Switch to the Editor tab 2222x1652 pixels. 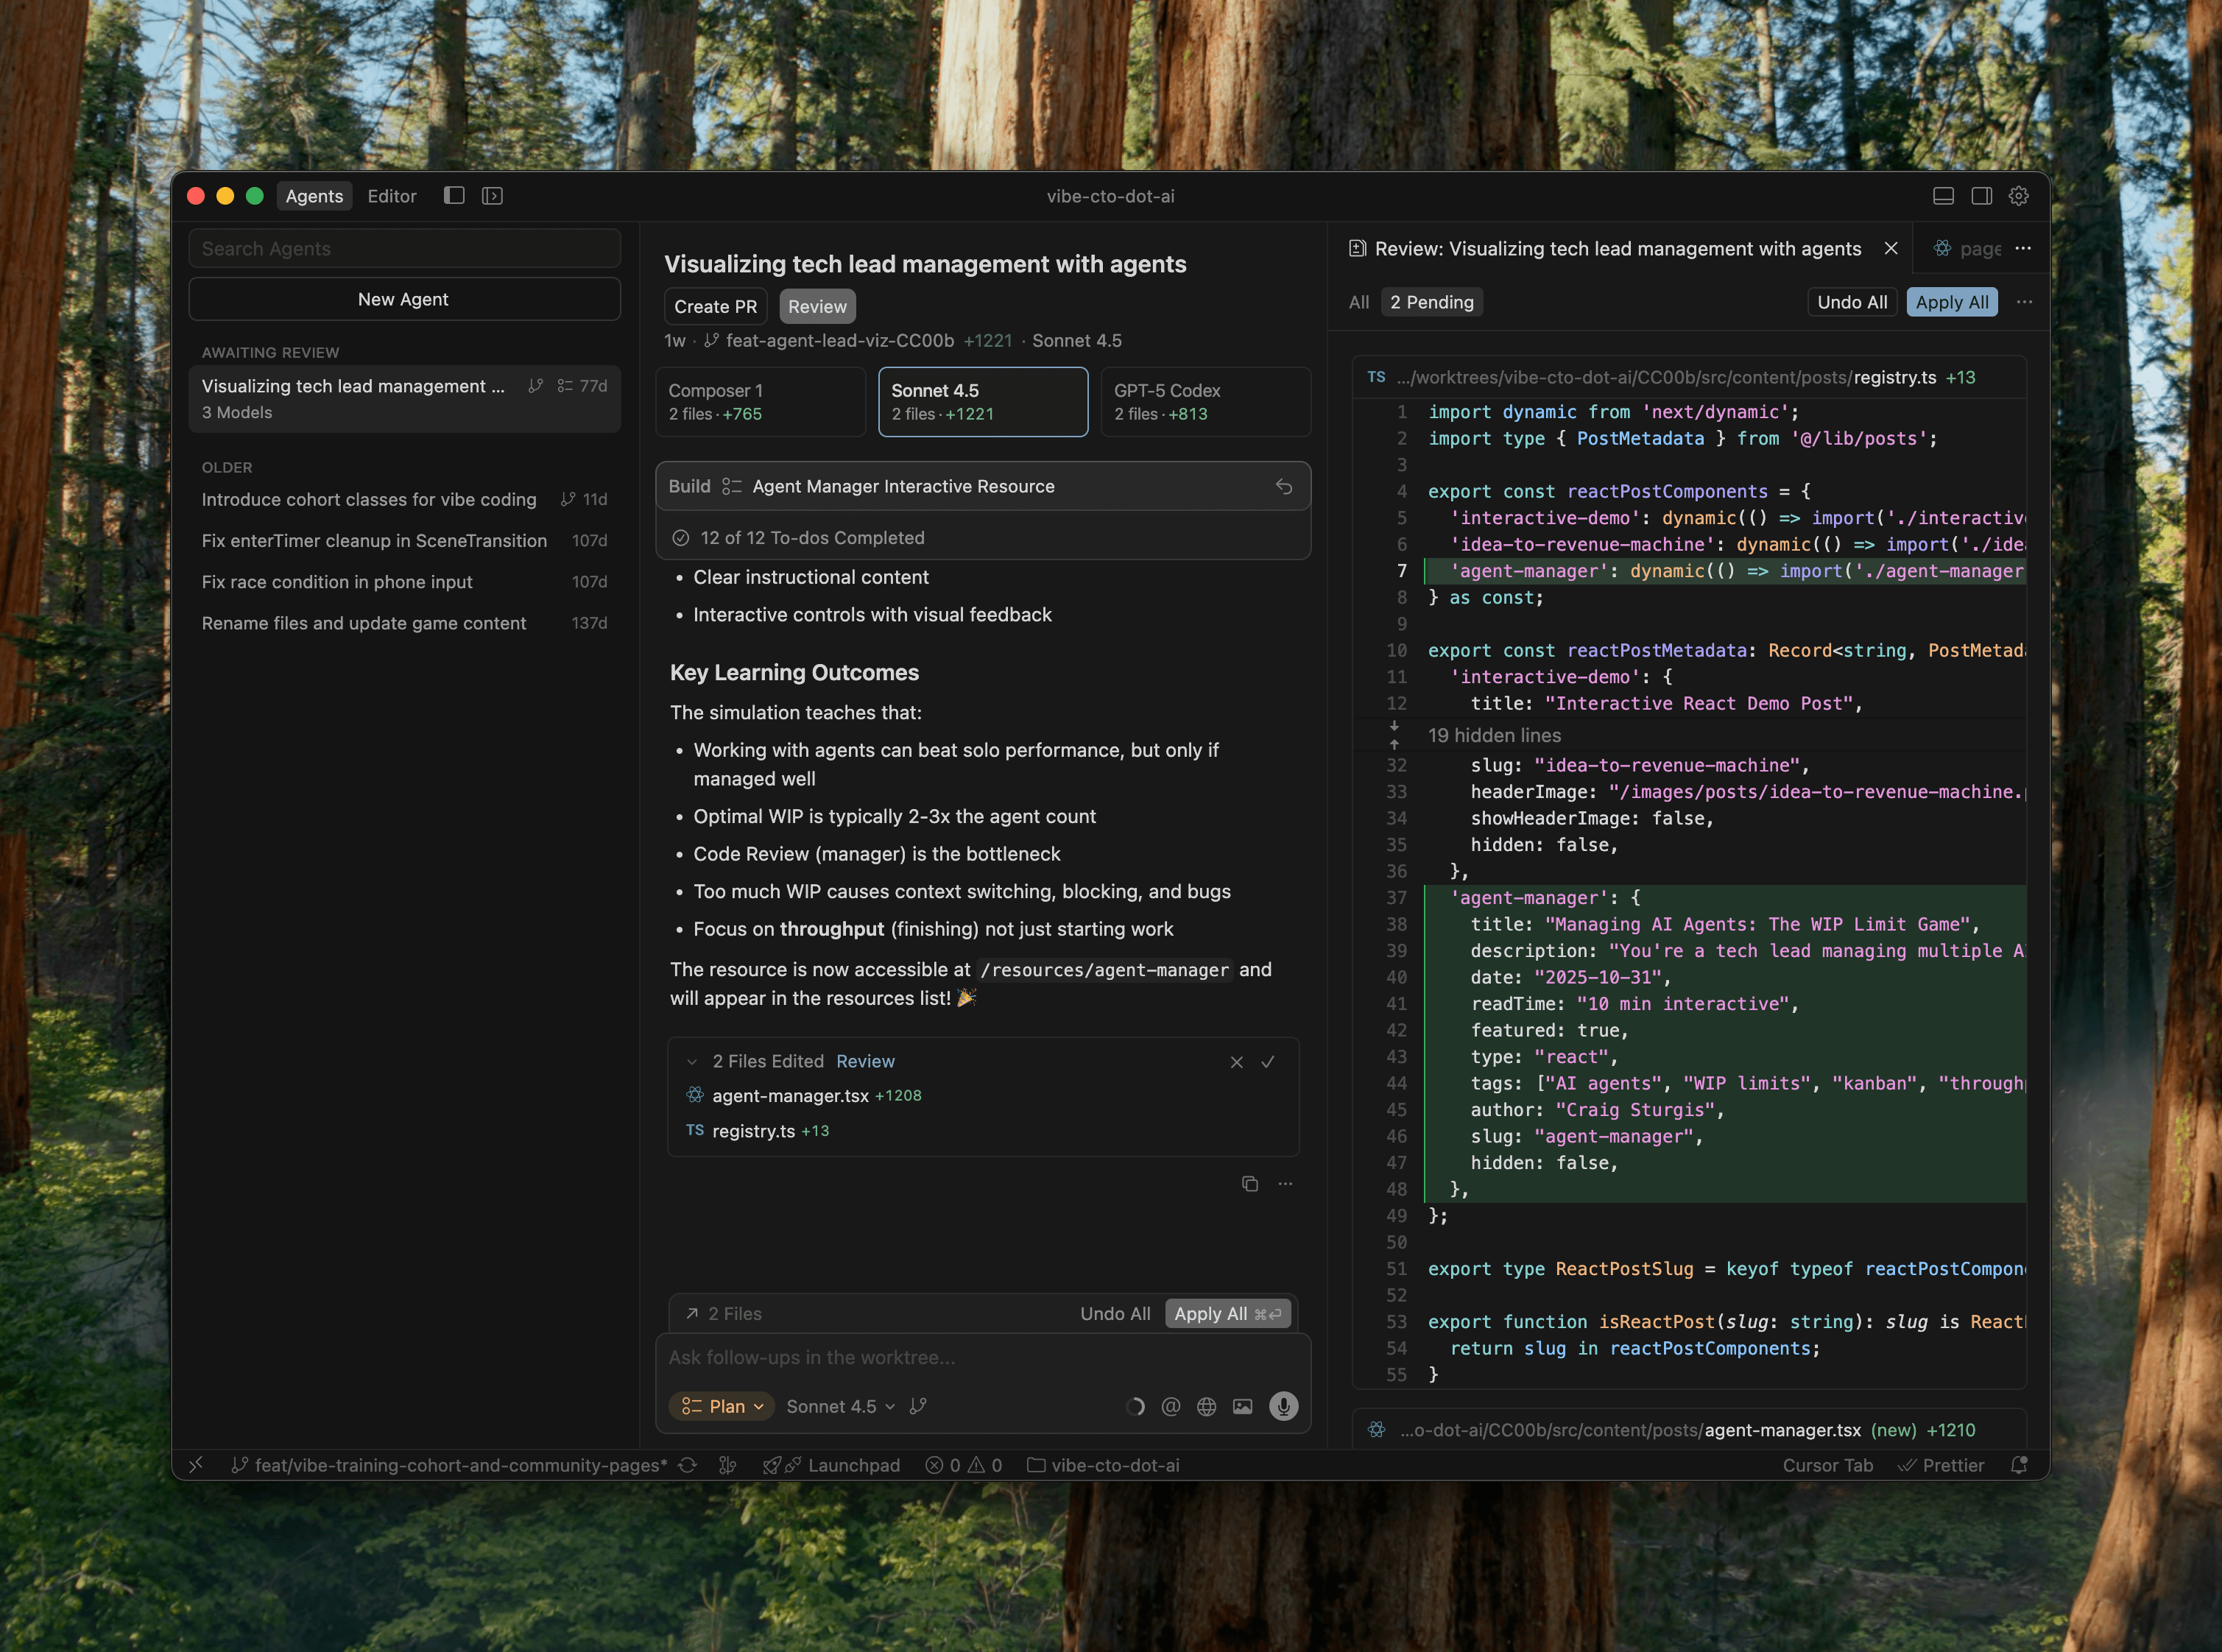pos(391,196)
